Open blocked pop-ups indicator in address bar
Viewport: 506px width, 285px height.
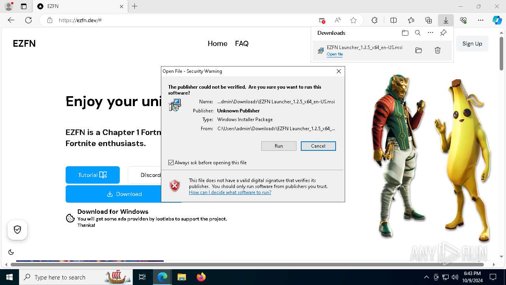point(322,20)
